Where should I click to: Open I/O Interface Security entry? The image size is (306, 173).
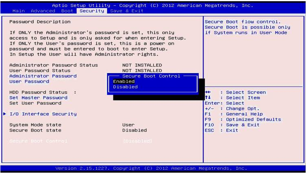43,114
